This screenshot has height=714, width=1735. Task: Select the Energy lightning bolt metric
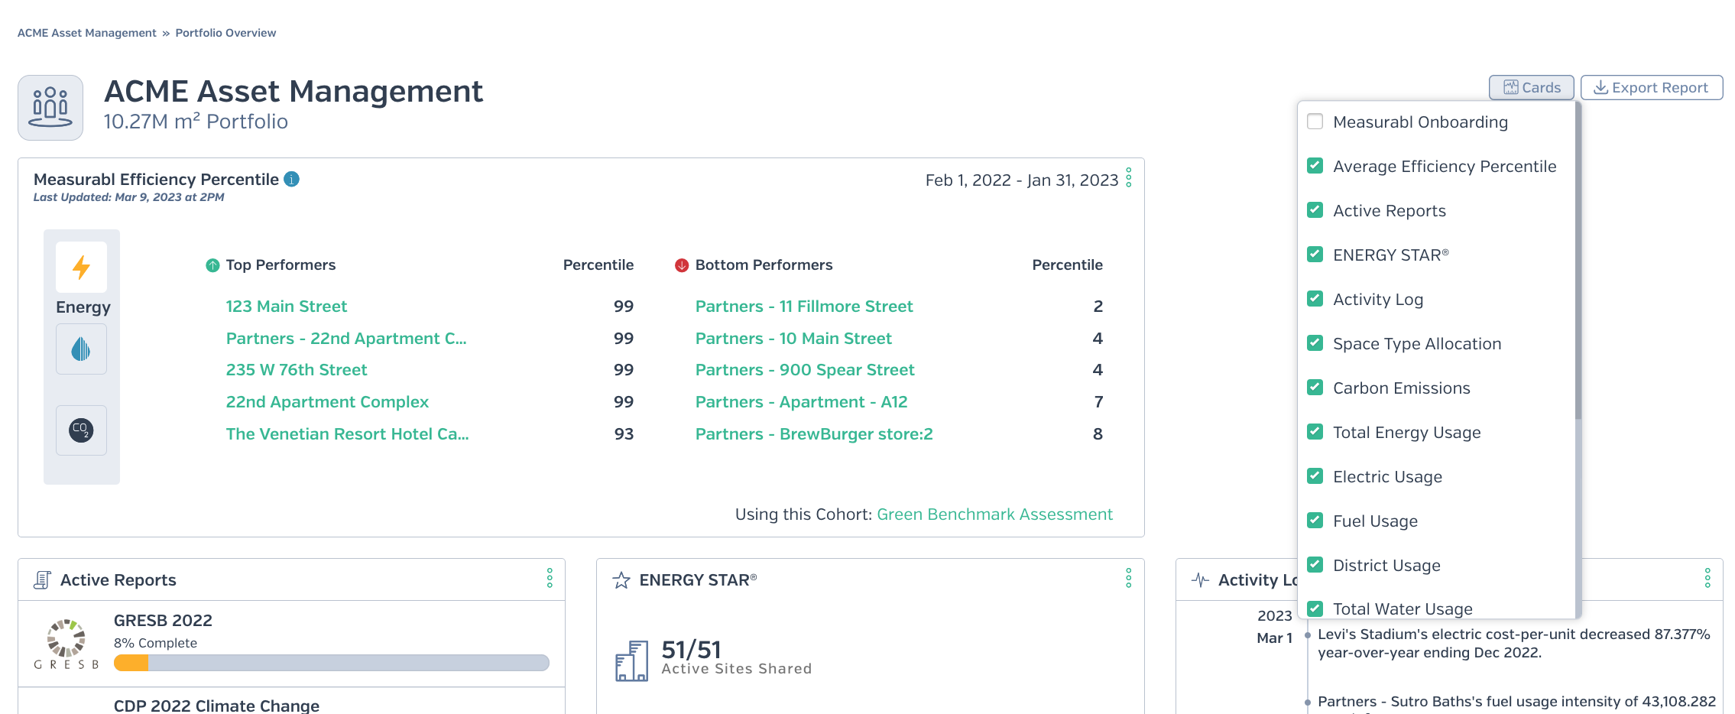[81, 267]
